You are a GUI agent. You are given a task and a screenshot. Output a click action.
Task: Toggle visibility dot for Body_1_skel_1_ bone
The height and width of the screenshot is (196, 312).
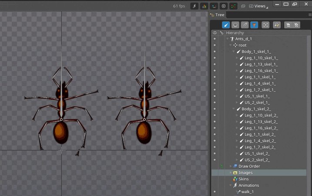tap(215, 52)
